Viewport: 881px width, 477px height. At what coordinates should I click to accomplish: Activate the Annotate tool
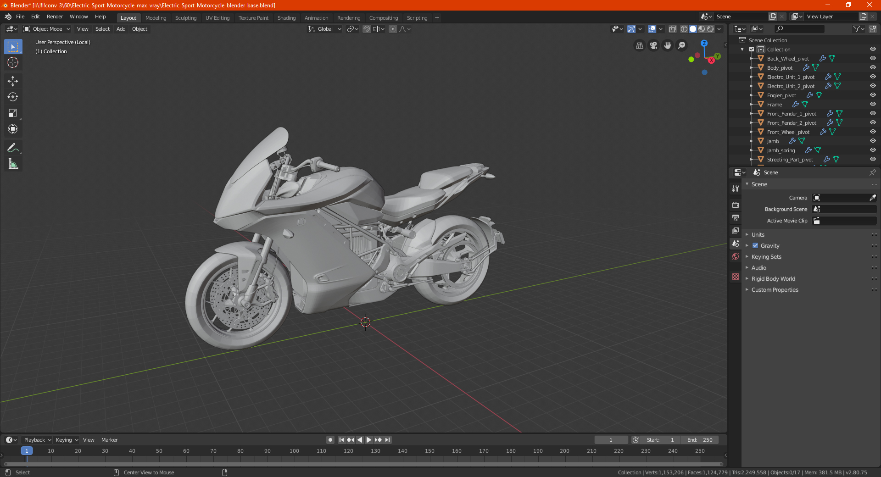click(x=13, y=148)
